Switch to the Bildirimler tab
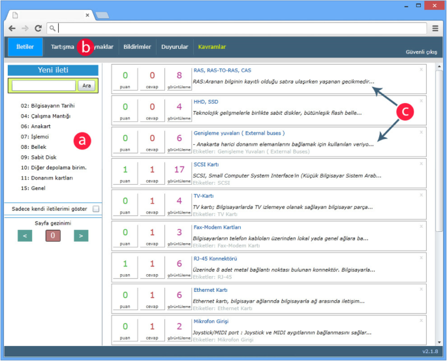 pos(137,47)
